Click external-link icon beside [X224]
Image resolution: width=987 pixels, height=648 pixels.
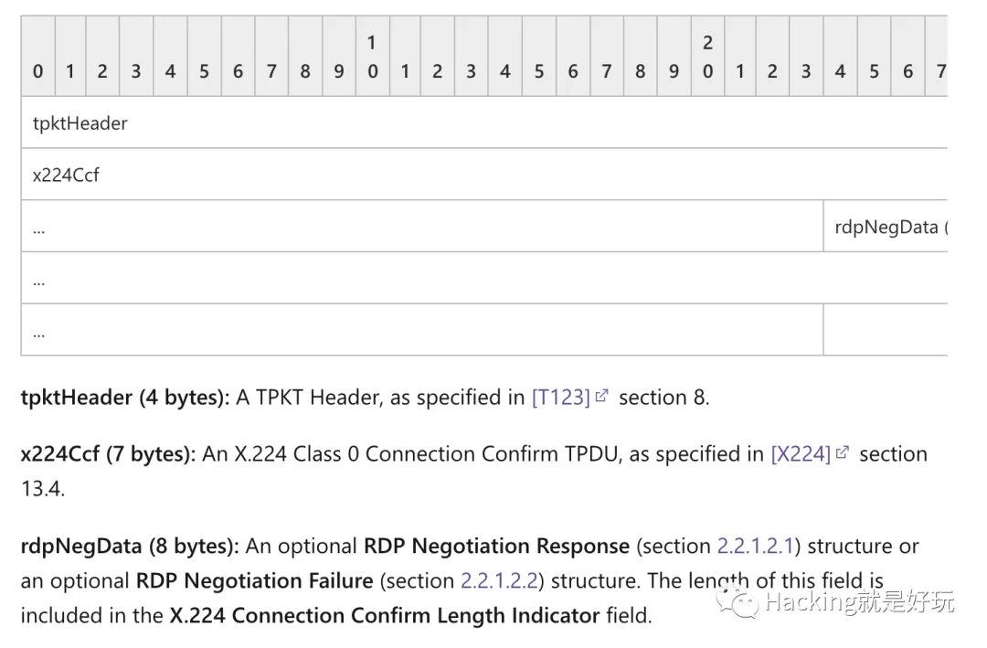(x=843, y=453)
